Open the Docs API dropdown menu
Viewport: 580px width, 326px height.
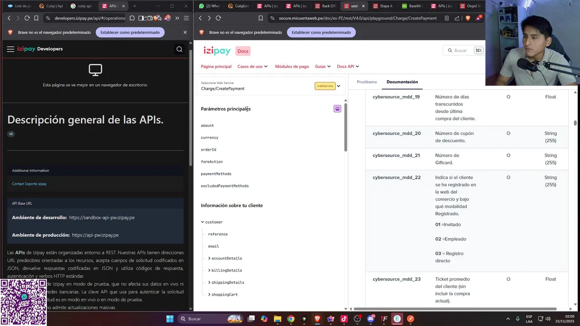click(x=348, y=67)
